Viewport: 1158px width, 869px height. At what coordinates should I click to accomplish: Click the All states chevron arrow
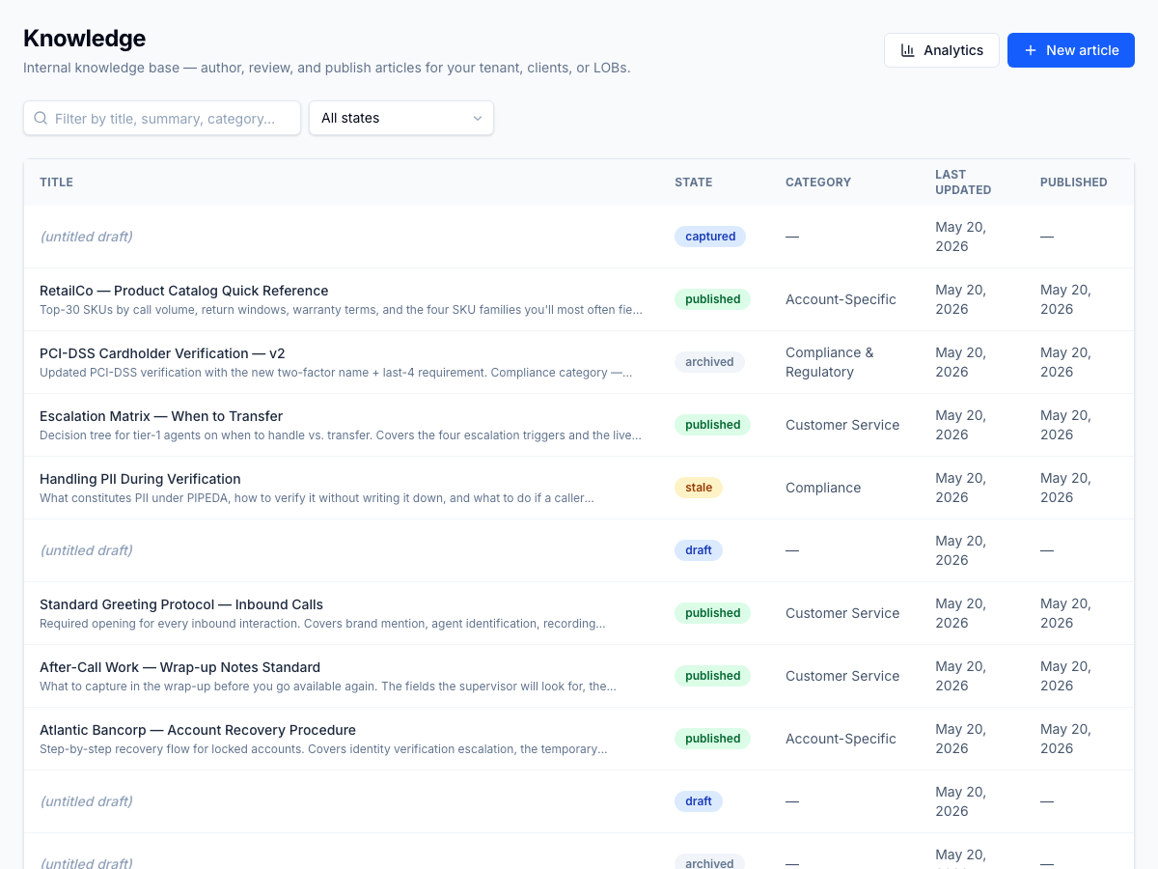[477, 118]
